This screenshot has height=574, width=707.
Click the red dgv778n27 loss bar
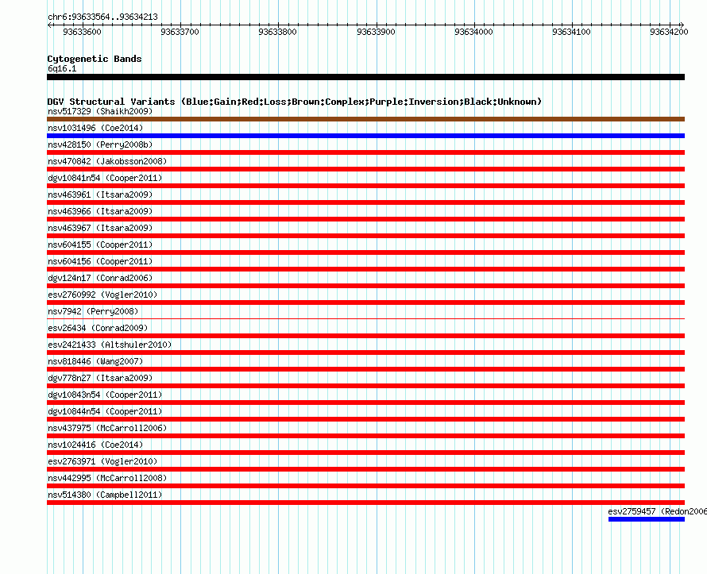[x=365, y=386]
